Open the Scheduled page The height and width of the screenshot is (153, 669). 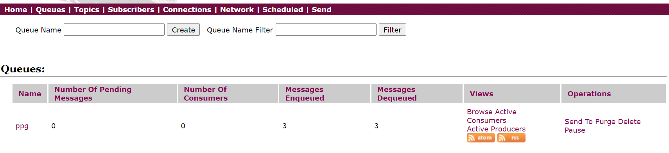283,9
